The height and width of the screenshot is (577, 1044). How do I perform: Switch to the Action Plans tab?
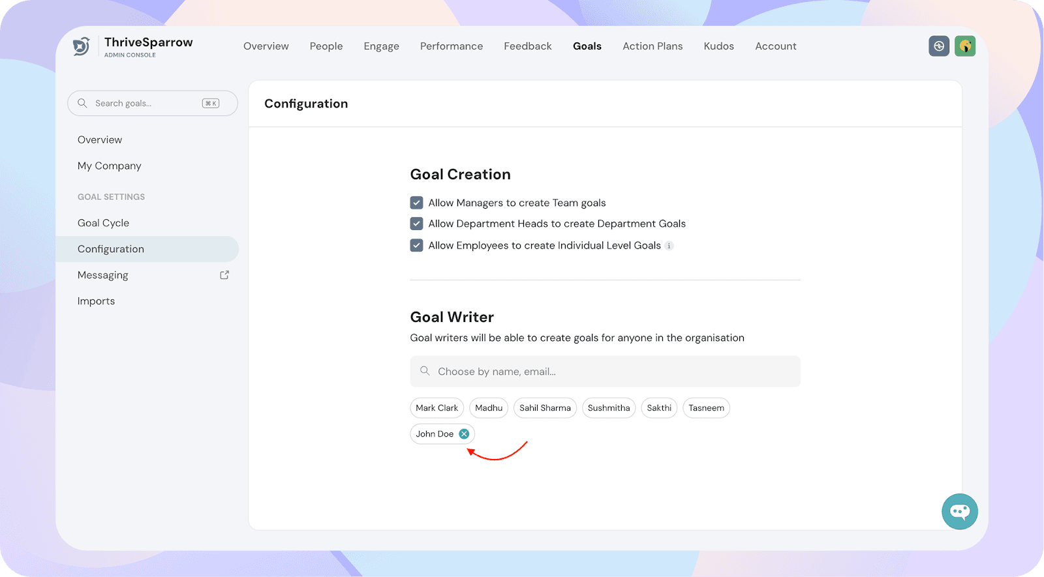pos(652,46)
